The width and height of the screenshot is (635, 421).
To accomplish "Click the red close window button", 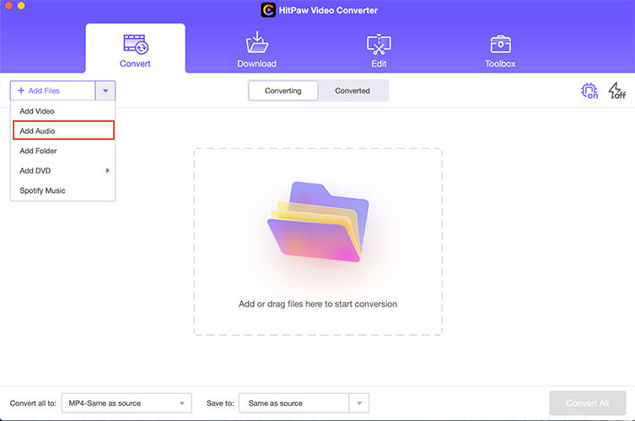I will click(x=8, y=5).
